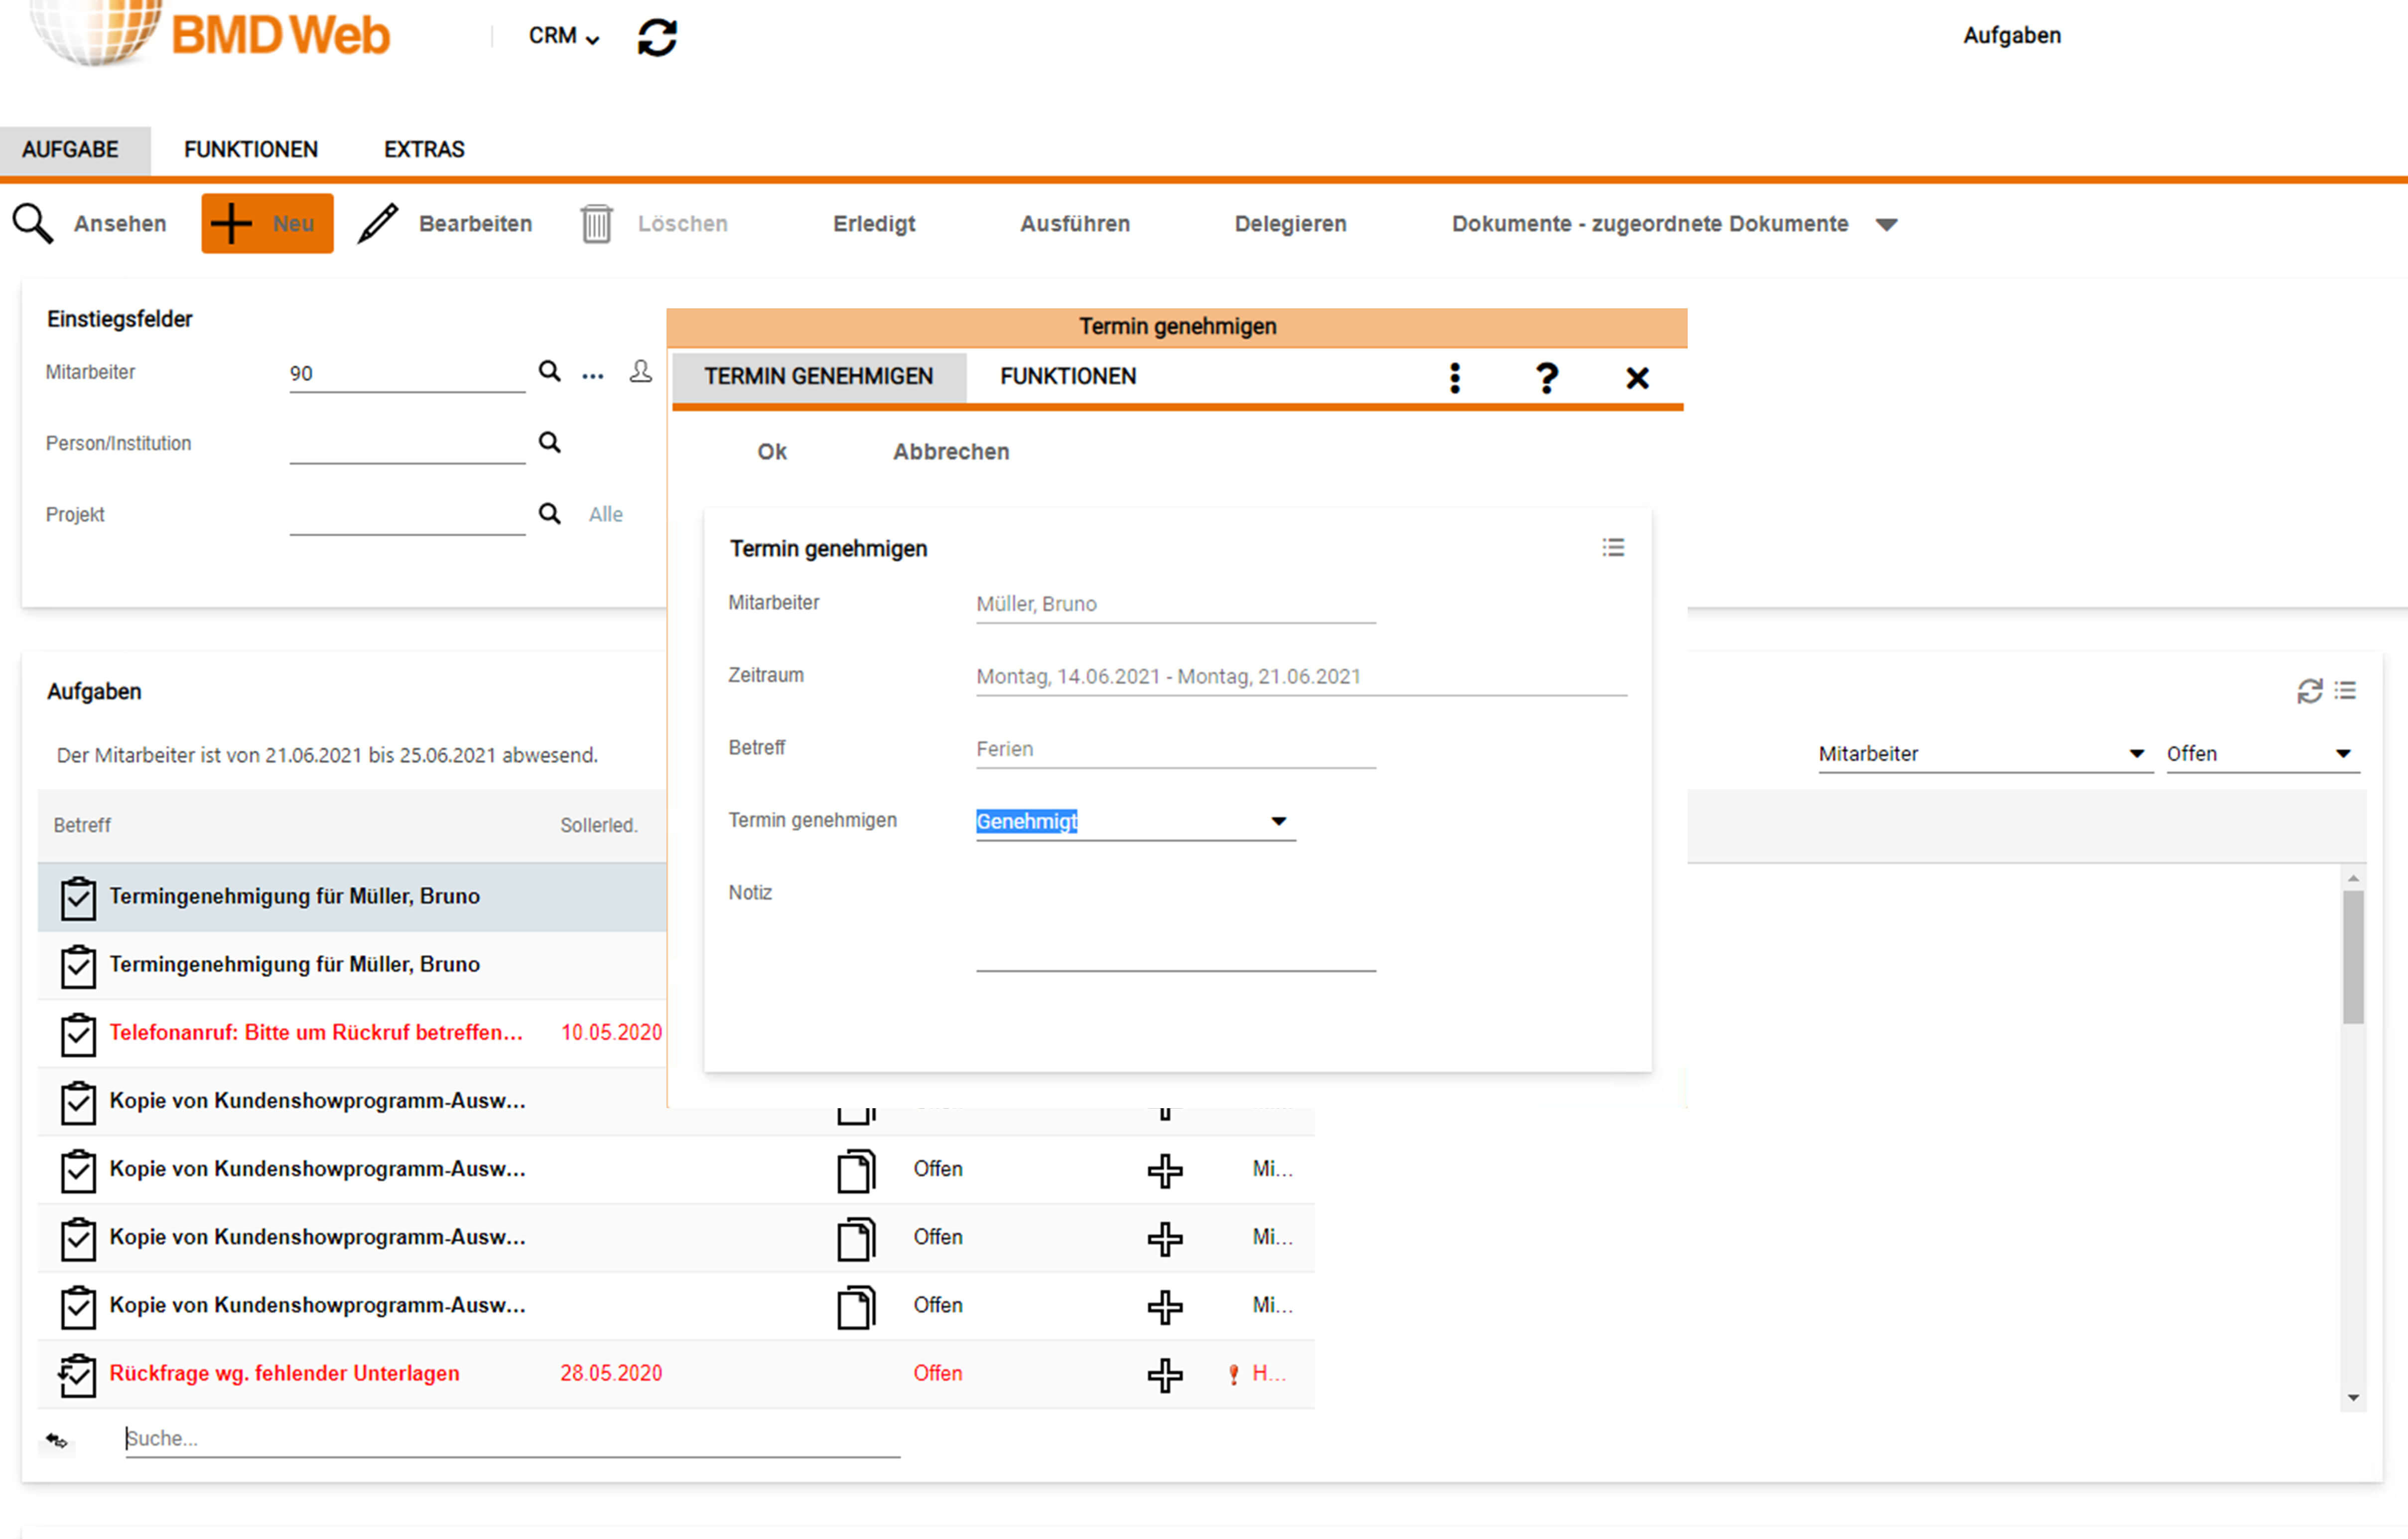Image resolution: width=2408 pixels, height=1539 pixels.
Task: Click the person icon beside the Mitarbeiter field
Action: pos(640,371)
